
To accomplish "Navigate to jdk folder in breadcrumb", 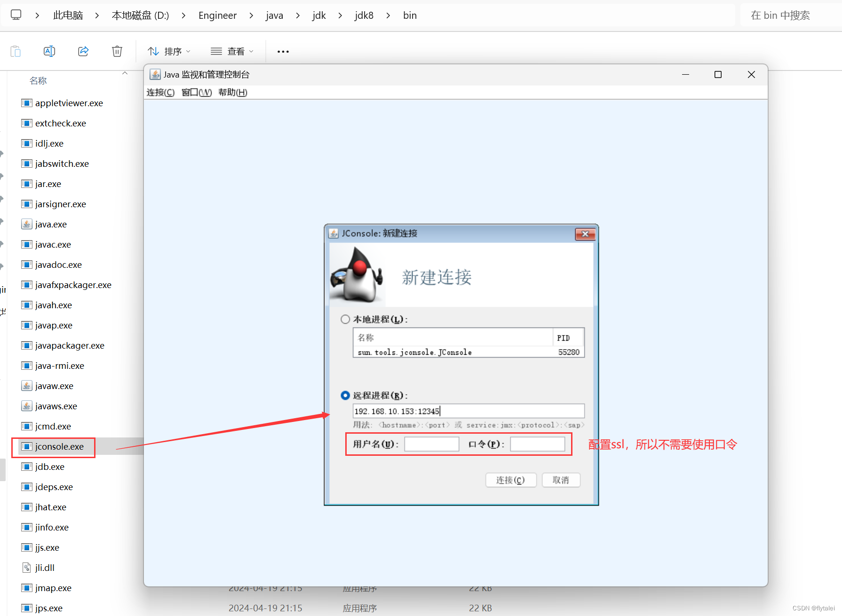I will click(x=319, y=16).
